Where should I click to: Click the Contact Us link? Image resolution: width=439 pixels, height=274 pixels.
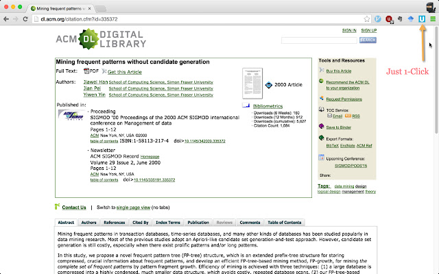click(x=74, y=207)
